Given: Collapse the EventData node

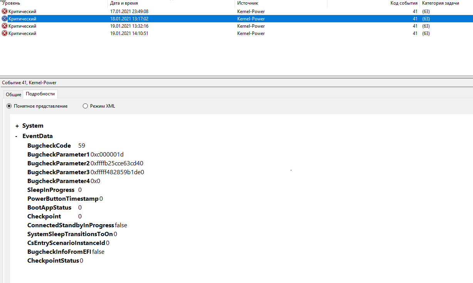Looking at the screenshot, I should pyautogui.click(x=16, y=136).
